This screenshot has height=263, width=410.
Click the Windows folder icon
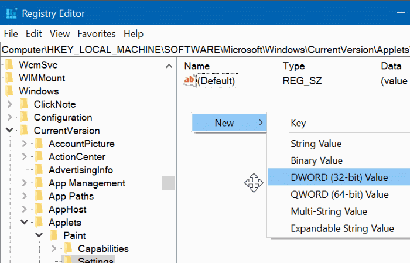[9, 91]
